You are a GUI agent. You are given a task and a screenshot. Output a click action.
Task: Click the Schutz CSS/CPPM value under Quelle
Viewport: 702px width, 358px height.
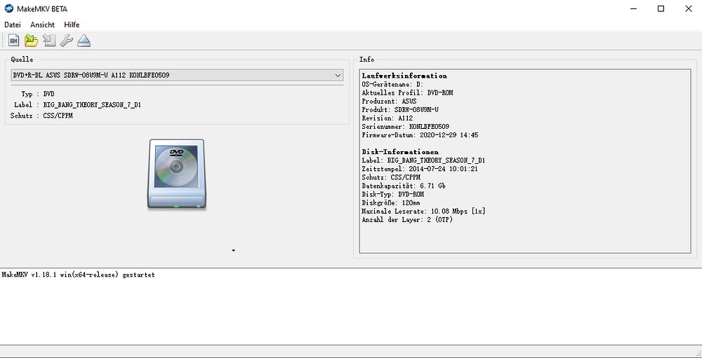(x=58, y=116)
